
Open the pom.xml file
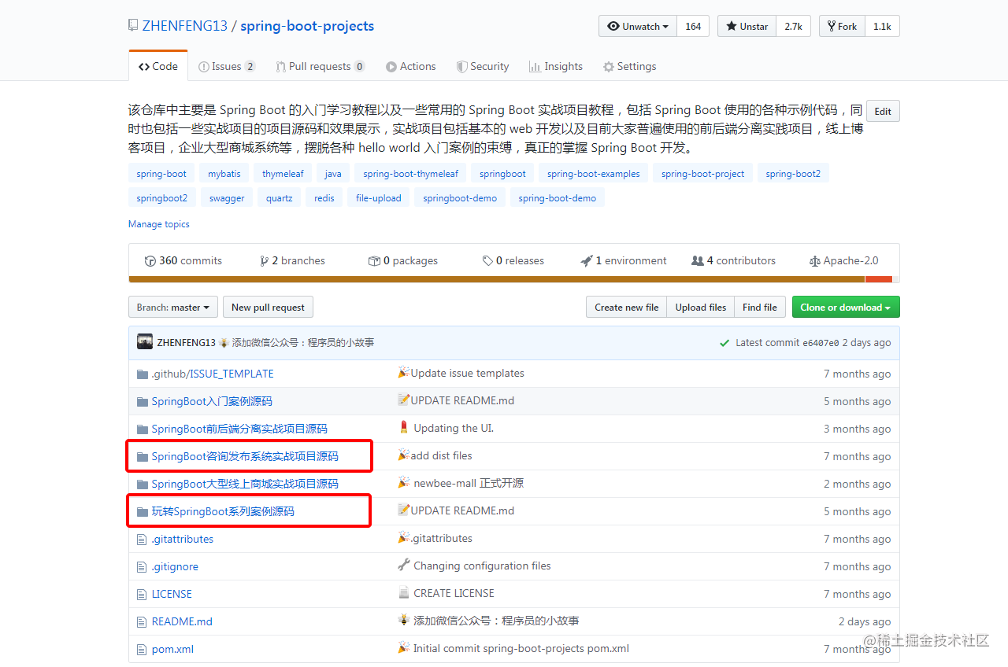(x=172, y=649)
